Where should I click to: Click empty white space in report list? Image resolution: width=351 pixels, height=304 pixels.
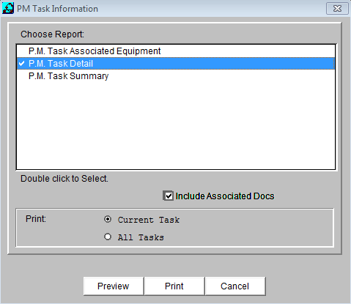click(176, 126)
